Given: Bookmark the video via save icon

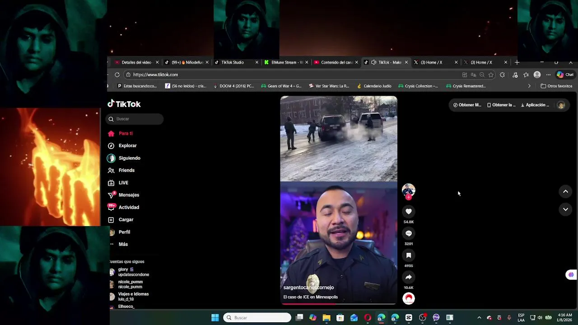Looking at the screenshot, I should coord(409,255).
